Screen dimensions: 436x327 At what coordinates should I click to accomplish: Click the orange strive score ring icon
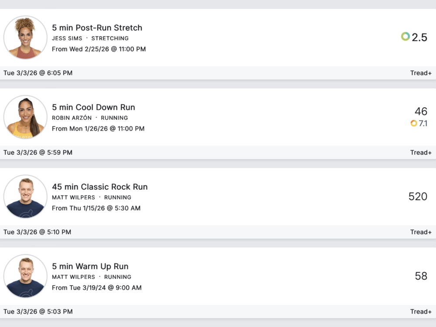414,123
